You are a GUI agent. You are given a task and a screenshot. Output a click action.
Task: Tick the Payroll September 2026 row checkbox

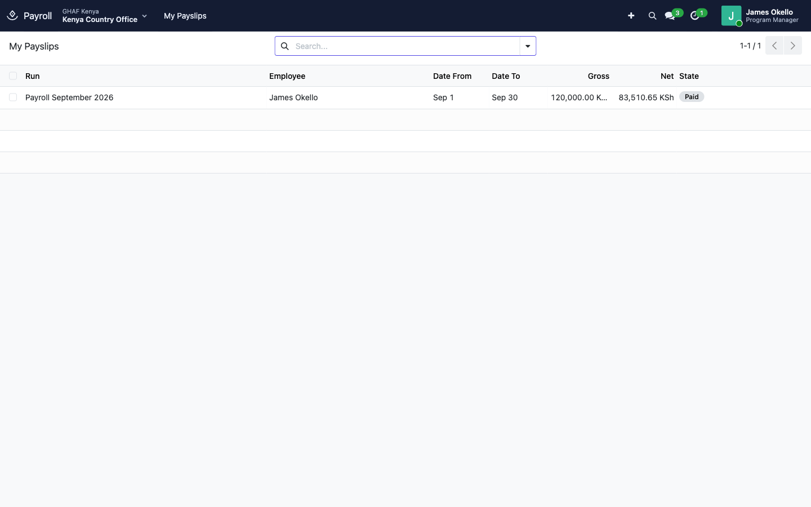click(13, 97)
